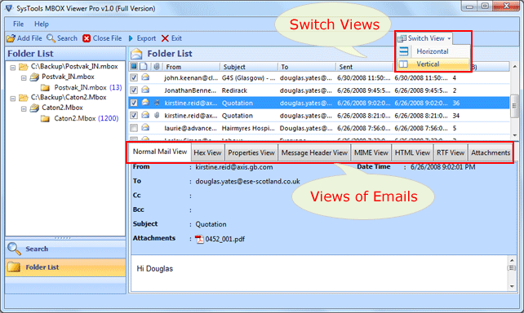Screen dimensions: 524x313
Task: Open the 0452_001.pdf attachment link
Action: (224, 240)
